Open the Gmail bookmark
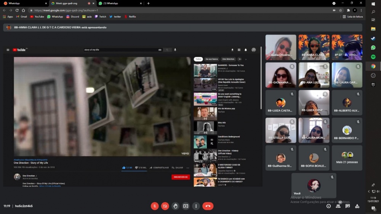This screenshot has width=381, height=214. 21,17
